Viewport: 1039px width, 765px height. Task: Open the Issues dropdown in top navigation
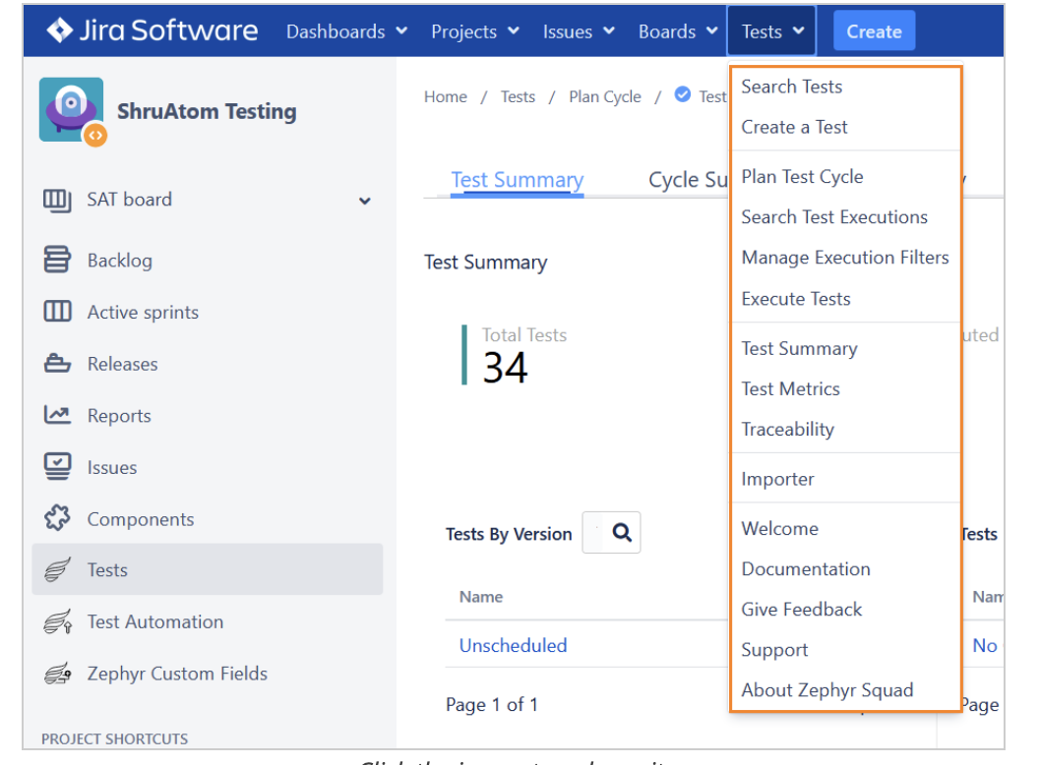point(579,31)
